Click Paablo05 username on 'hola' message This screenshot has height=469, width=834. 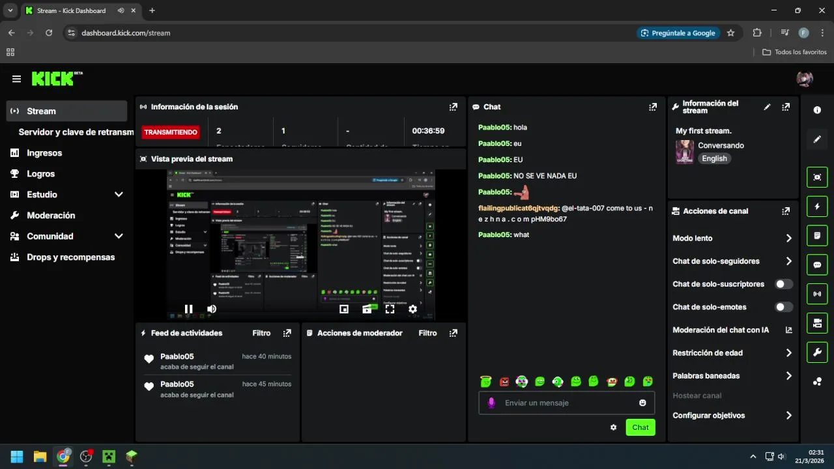(495, 128)
